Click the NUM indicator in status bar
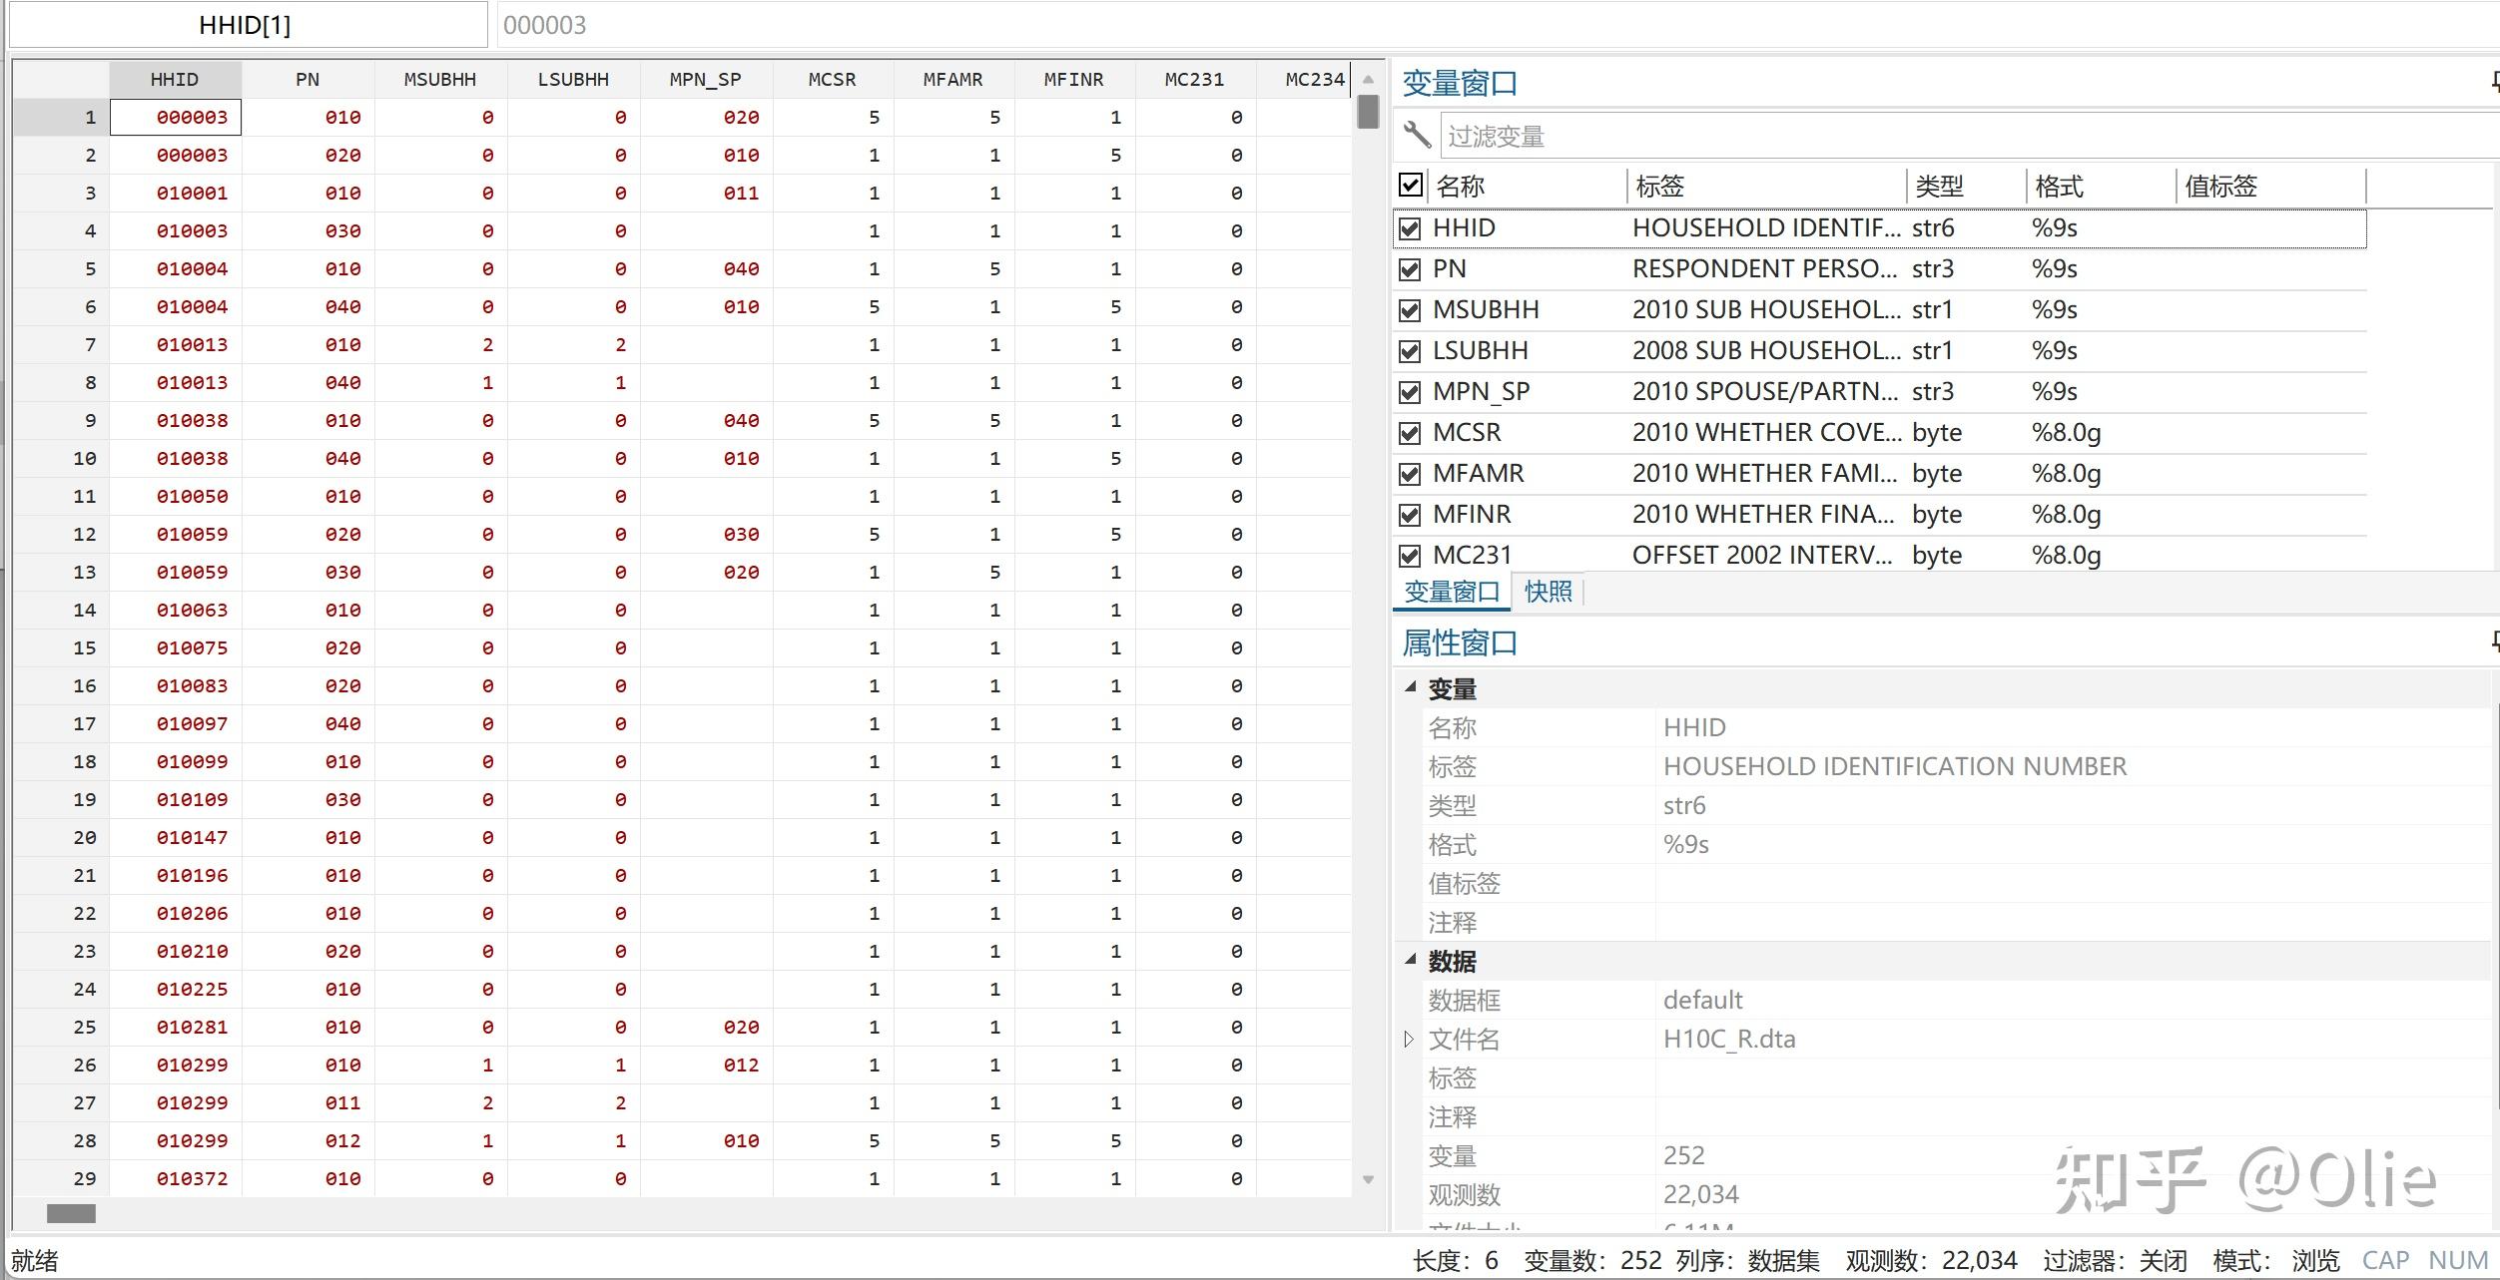The image size is (2500, 1280). 2458,1259
